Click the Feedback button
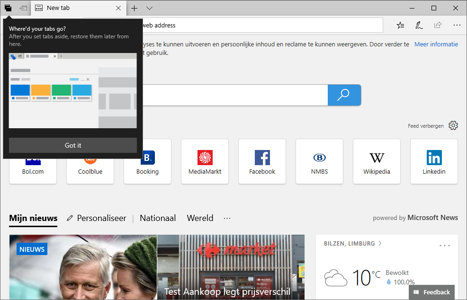The width and height of the screenshot is (467, 300). (432, 292)
